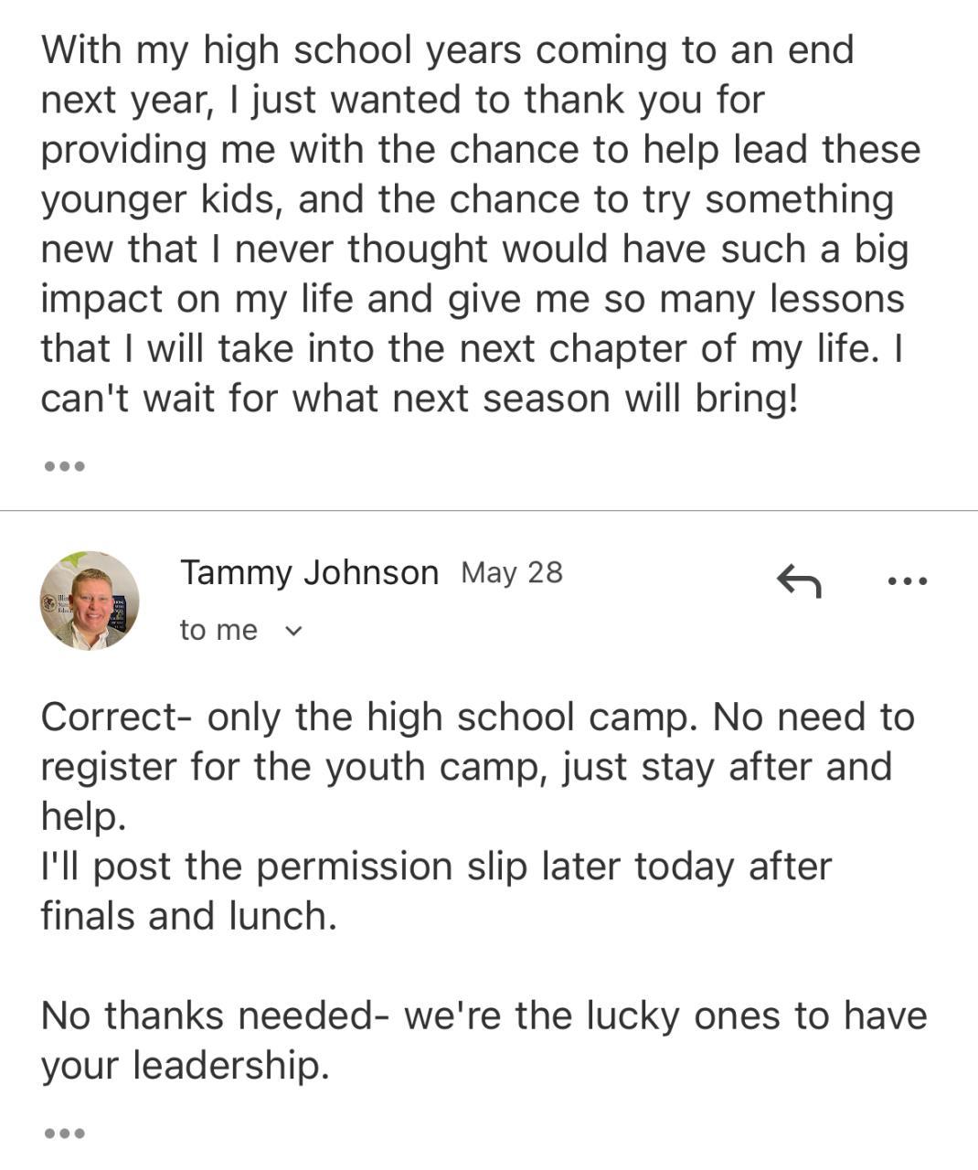
Task: Show trimmed content under the first message
Action: [x=64, y=466]
